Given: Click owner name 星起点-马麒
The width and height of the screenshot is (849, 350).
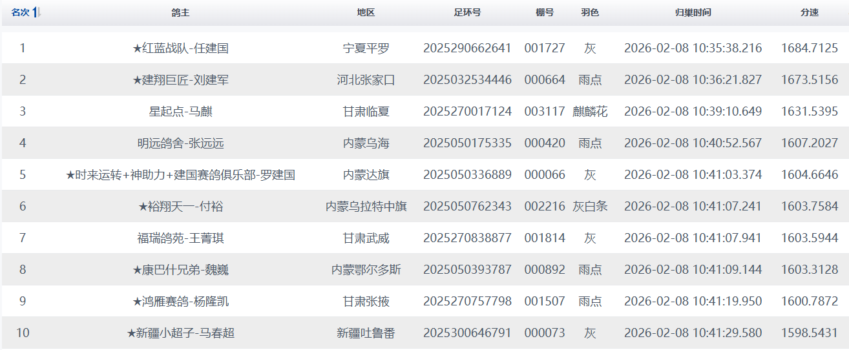Looking at the screenshot, I should coord(180,112).
